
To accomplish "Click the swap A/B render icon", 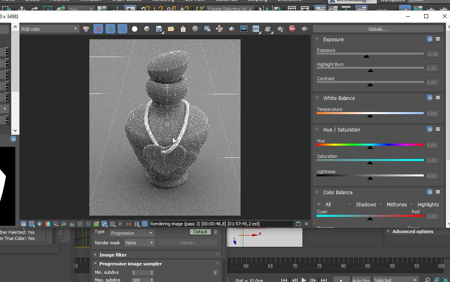I will (268, 29).
